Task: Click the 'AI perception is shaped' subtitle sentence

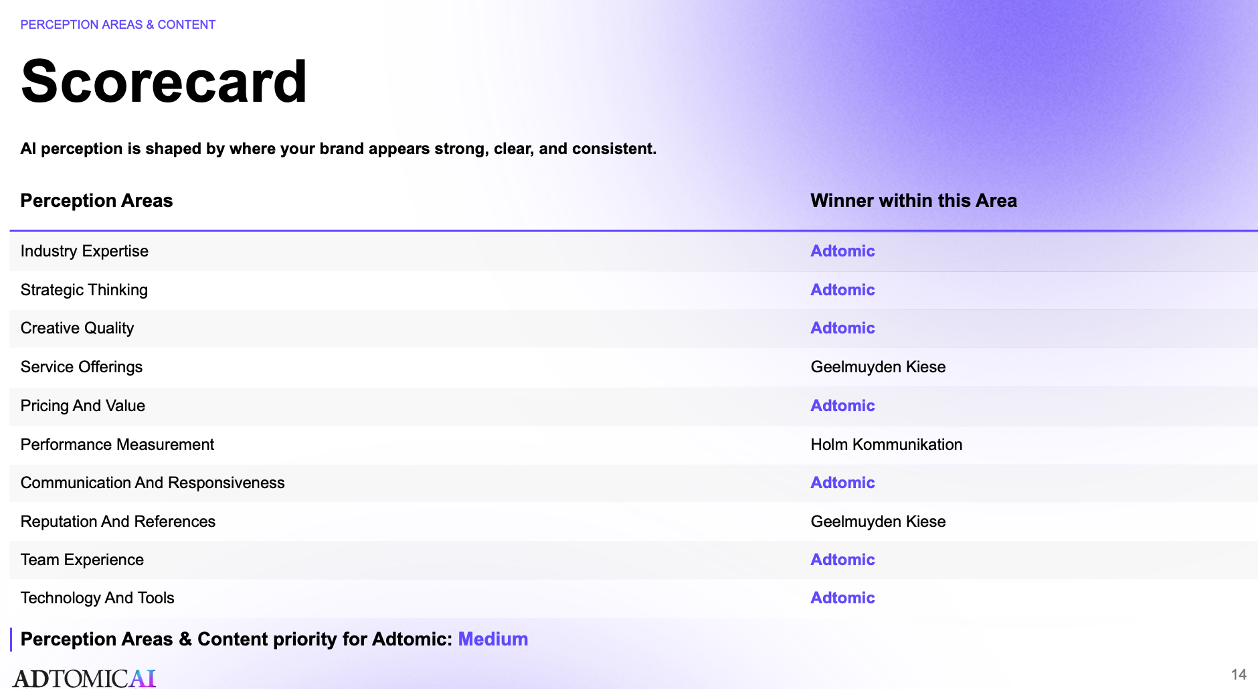Action: (x=339, y=149)
